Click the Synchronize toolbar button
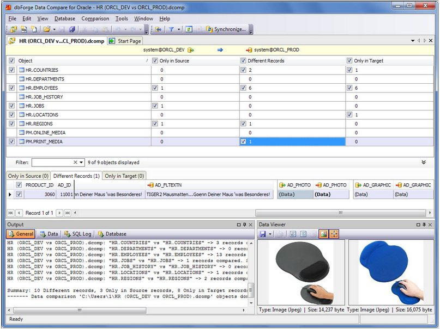The height and width of the screenshot is (329, 440). pos(226,29)
